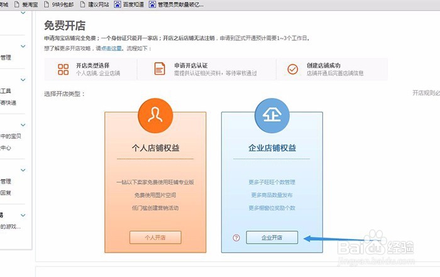Click the 选择开店类型 label
The width and height of the screenshot is (440, 277).
coord(64,94)
